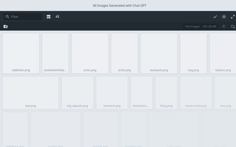
Task: Open backpack.png thumbnail
Action: pyautogui.click(x=159, y=54)
